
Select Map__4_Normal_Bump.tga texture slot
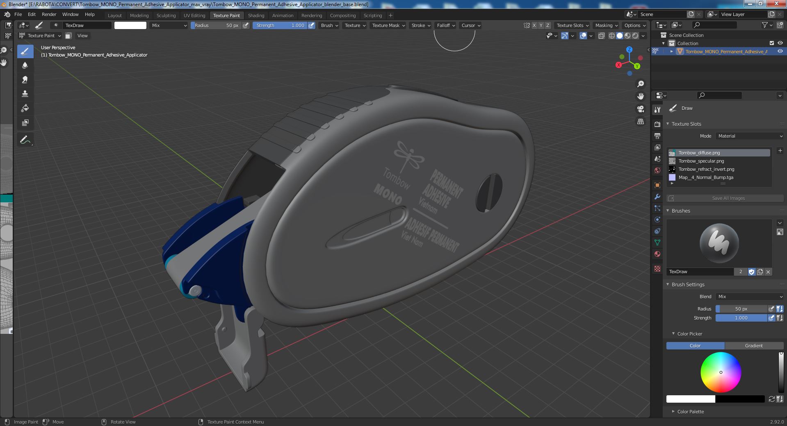[x=719, y=177]
